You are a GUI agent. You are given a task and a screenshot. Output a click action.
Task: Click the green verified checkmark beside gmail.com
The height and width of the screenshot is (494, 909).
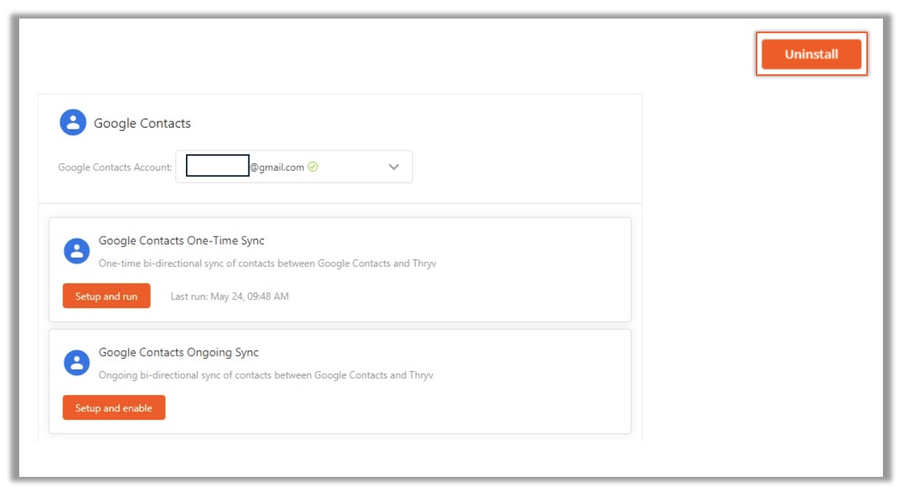[x=313, y=167]
